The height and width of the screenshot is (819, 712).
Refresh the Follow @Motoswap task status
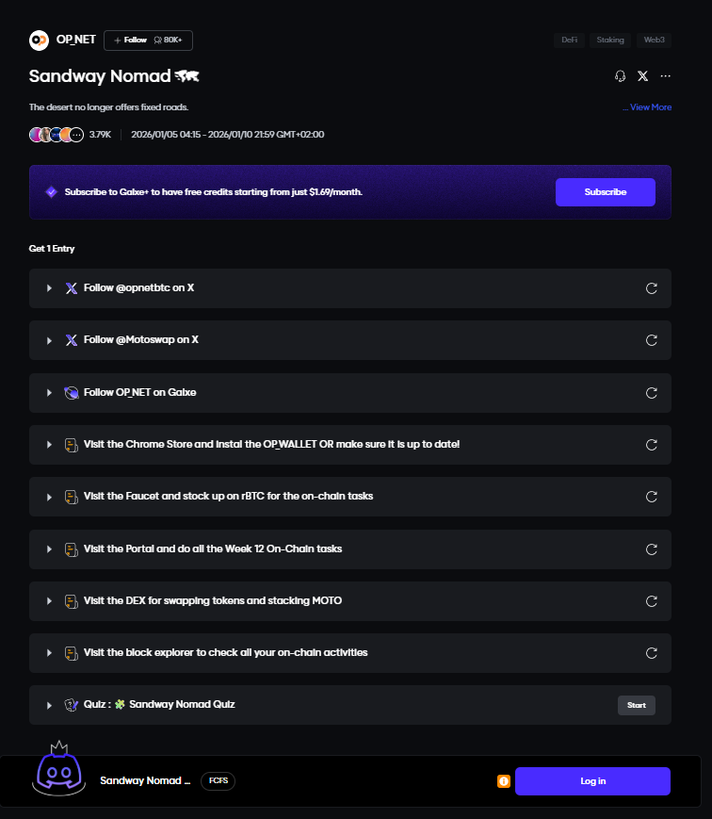pyautogui.click(x=651, y=340)
